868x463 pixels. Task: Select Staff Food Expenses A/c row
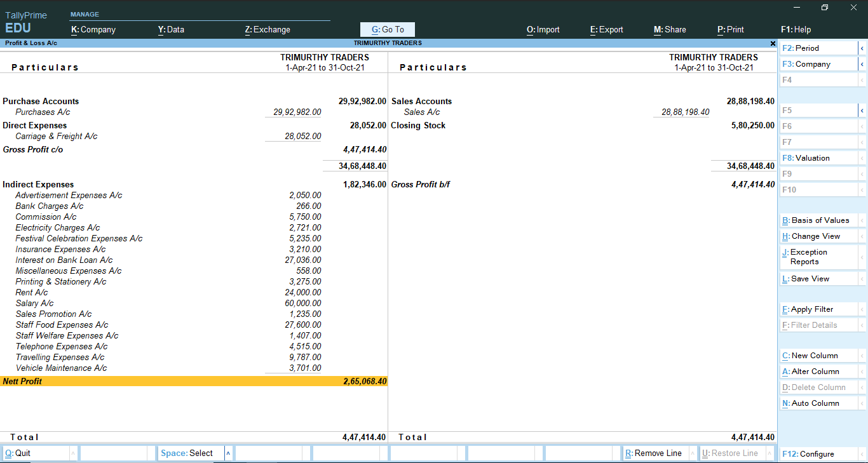194,325
